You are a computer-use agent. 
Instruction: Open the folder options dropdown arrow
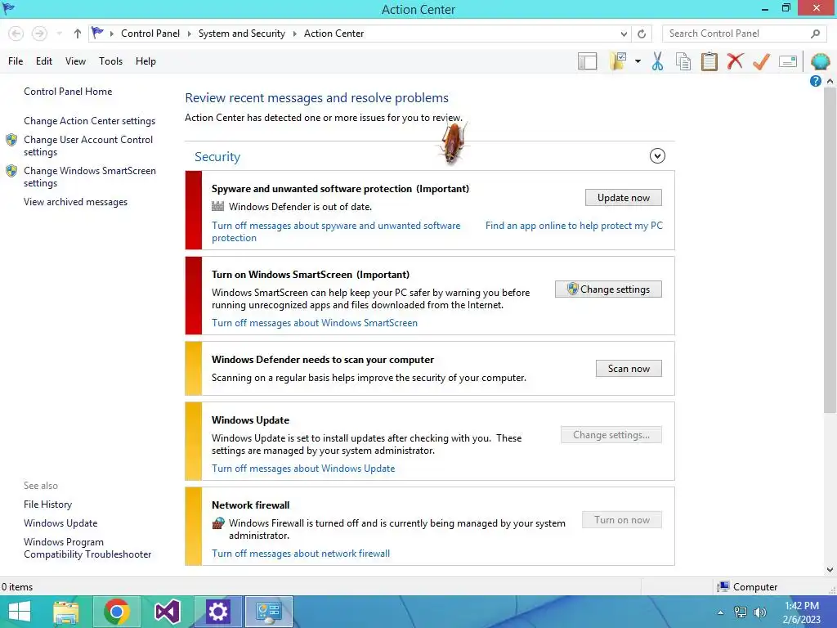638,61
